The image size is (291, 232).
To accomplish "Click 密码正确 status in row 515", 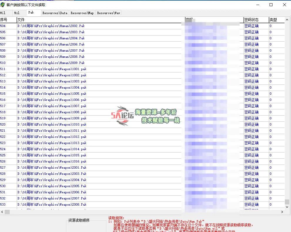I will click(252, 94).
